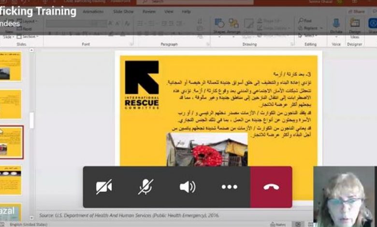377x227 pixels.
Task: Decrease font size with the smaller A icon
Action: [x=117, y=23]
